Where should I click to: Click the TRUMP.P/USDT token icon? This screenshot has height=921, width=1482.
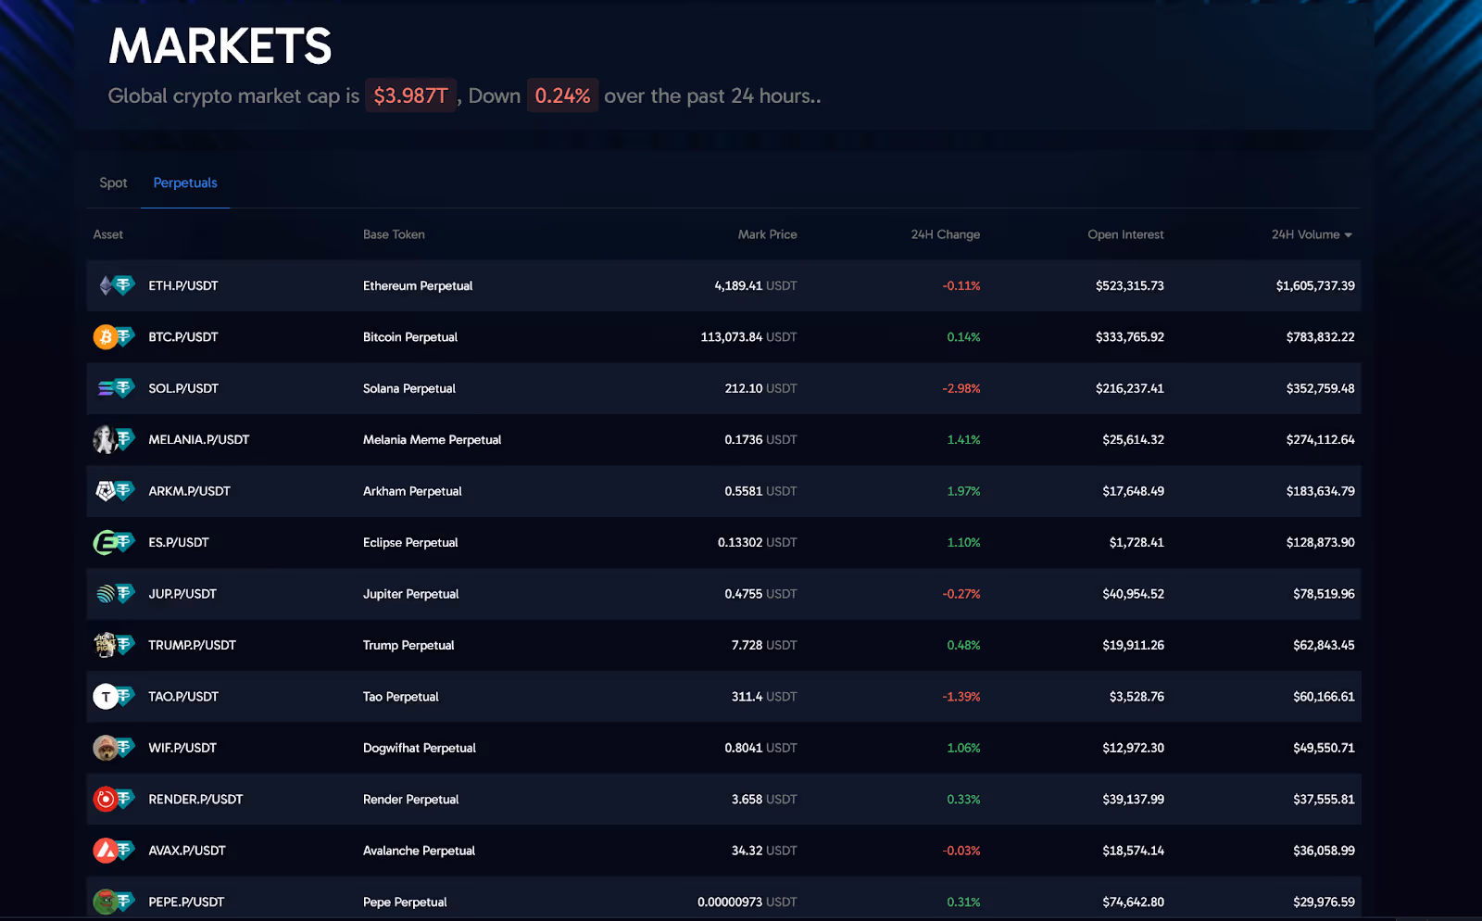coord(115,645)
